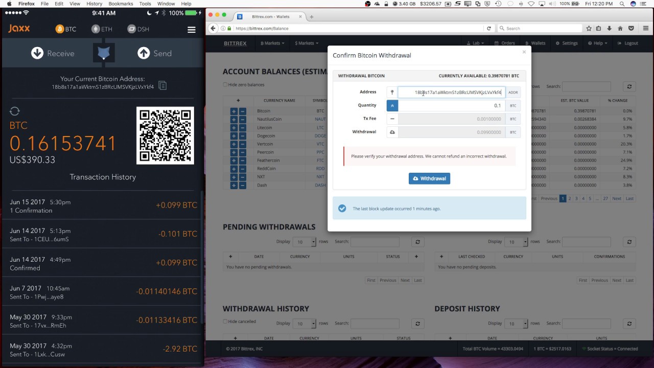The height and width of the screenshot is (368, 654).
Task: Click the Quantity input field
Action: pos(452,106)
